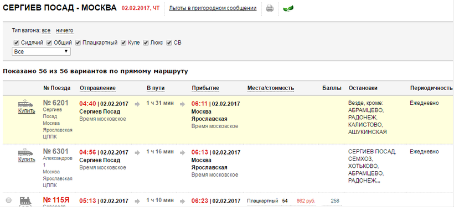This screenshot has height=207, width=454.
Task: Disable the Купе carriage type checkbox
Action: [123, 43]
